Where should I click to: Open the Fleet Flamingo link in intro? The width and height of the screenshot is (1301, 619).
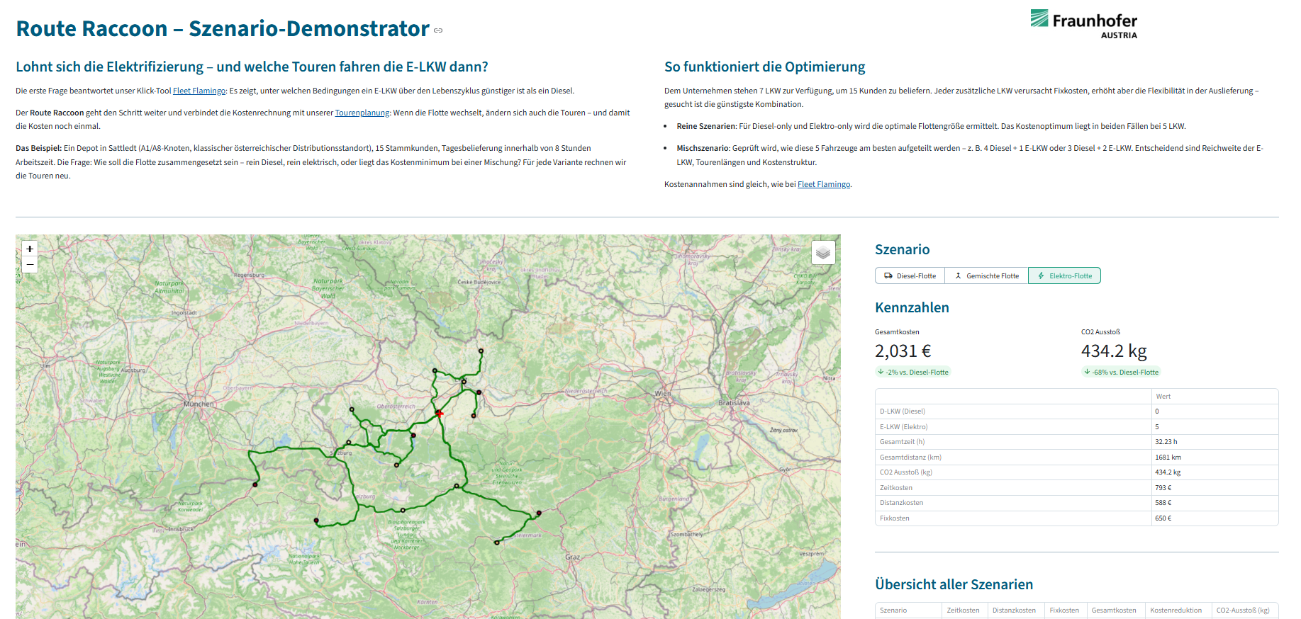pyautogui.click(x=199, y=91)
